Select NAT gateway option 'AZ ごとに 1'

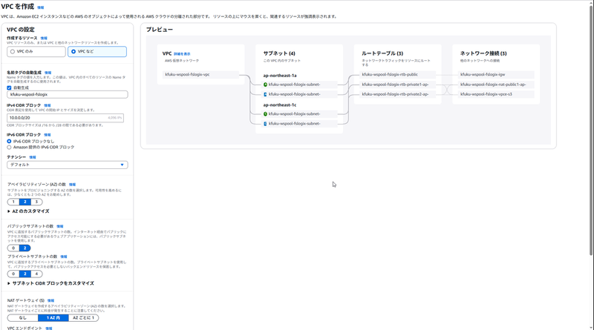coord(83,318)
